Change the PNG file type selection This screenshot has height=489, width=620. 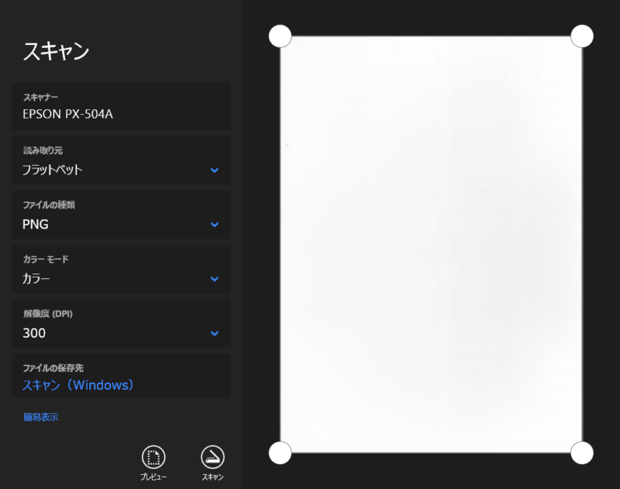[36, 225]
